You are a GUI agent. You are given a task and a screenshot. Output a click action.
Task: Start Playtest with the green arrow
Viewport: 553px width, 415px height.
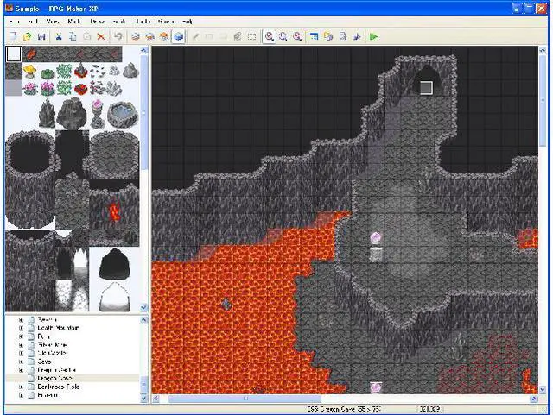click(x=373, y=37)
